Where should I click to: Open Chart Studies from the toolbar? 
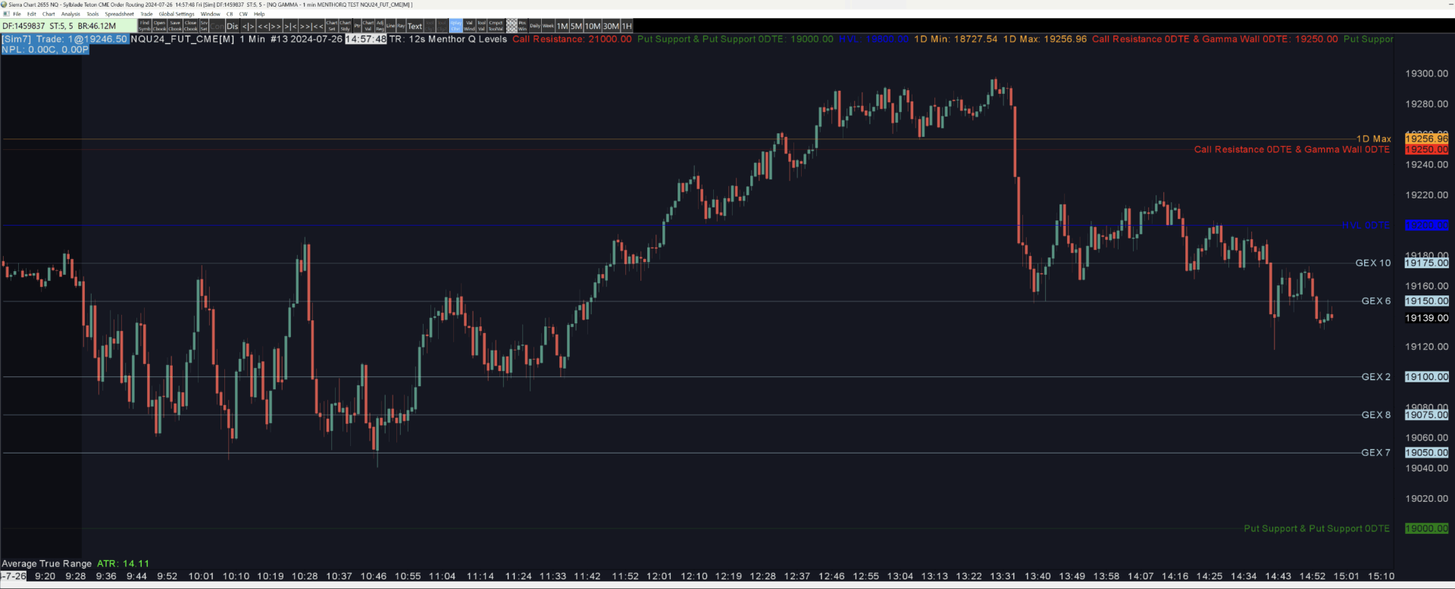tap(346, 26)
